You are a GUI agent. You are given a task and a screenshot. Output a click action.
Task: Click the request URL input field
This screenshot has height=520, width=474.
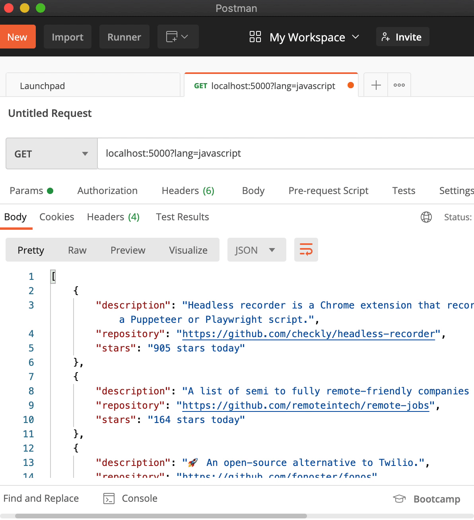286,153
